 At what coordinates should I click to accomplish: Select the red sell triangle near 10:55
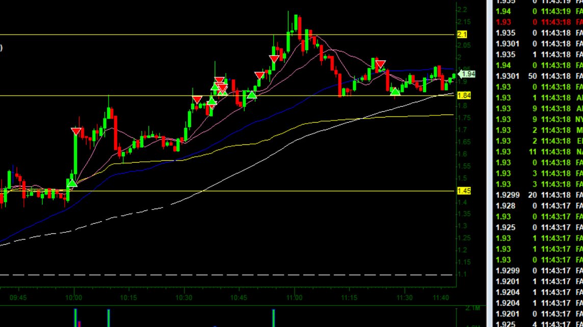tap(274, 59)
